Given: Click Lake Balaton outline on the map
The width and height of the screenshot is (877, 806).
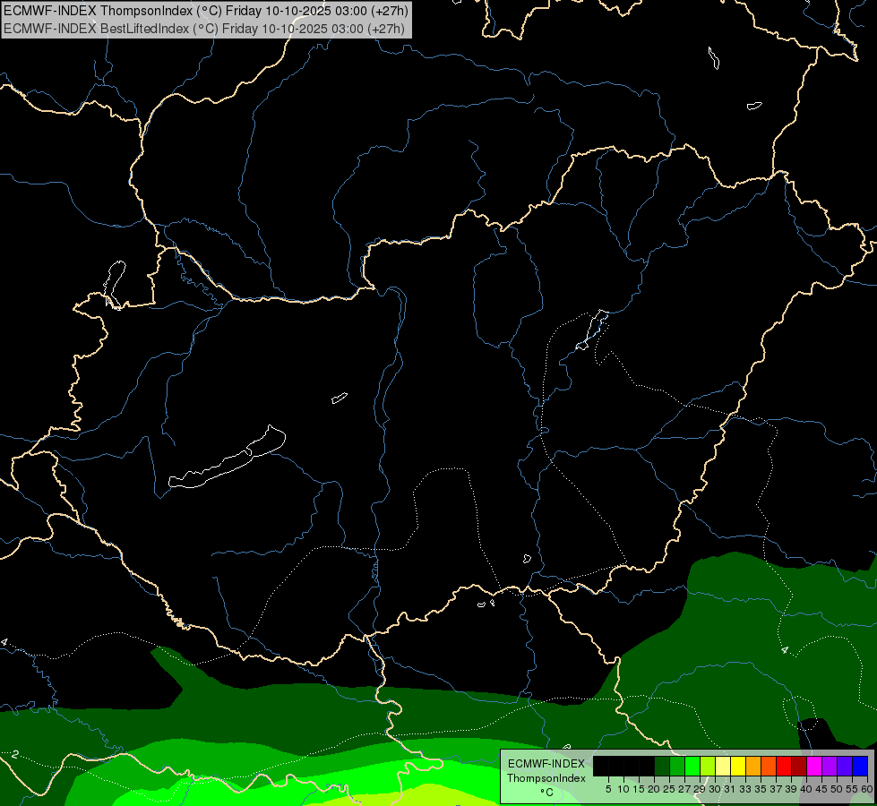Looking at the screenshot, I should point(227,457).
